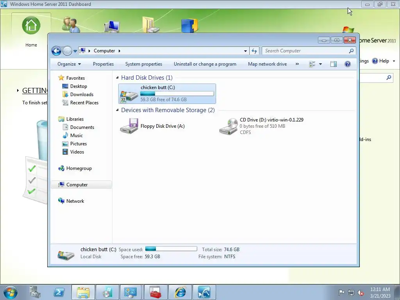Viewport: 400px width, 300px height.
Task: Click Computer in the address bar breadcrumb
Action: click(104, 51)
